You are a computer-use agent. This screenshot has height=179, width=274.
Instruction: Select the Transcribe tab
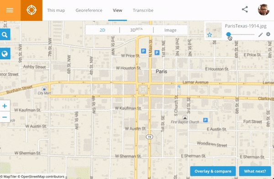143,10
